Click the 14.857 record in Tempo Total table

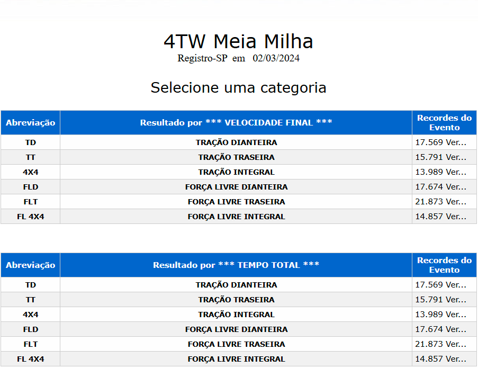pyautogui.click(x=441, y=359)
